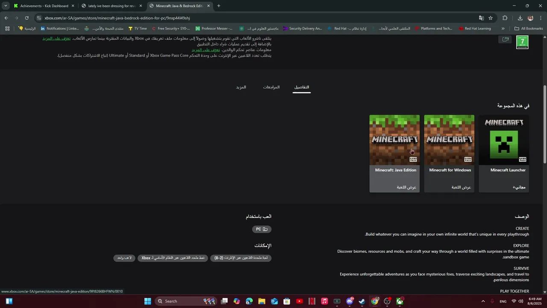Open the Red Hat Learning bookmark

coord(475,29)
